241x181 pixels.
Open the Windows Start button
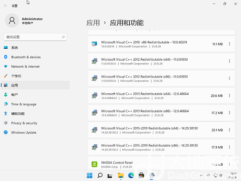pos(89,175)
